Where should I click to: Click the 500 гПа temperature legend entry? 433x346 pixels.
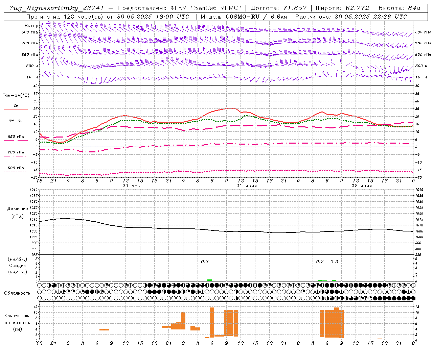pyautogui.click(x=16, y=168)
